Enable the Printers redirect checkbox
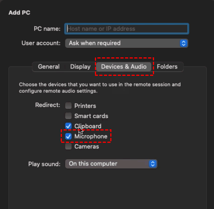The width and height of the screenshot is (214, 209). [68, 106]
